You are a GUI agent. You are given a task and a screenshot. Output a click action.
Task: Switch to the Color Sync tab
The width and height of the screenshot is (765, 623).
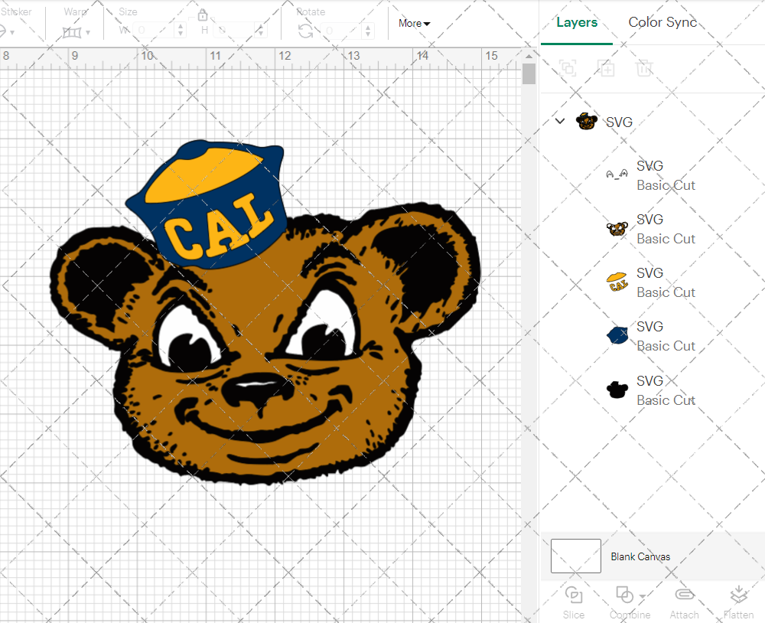(x=662, y=22)
